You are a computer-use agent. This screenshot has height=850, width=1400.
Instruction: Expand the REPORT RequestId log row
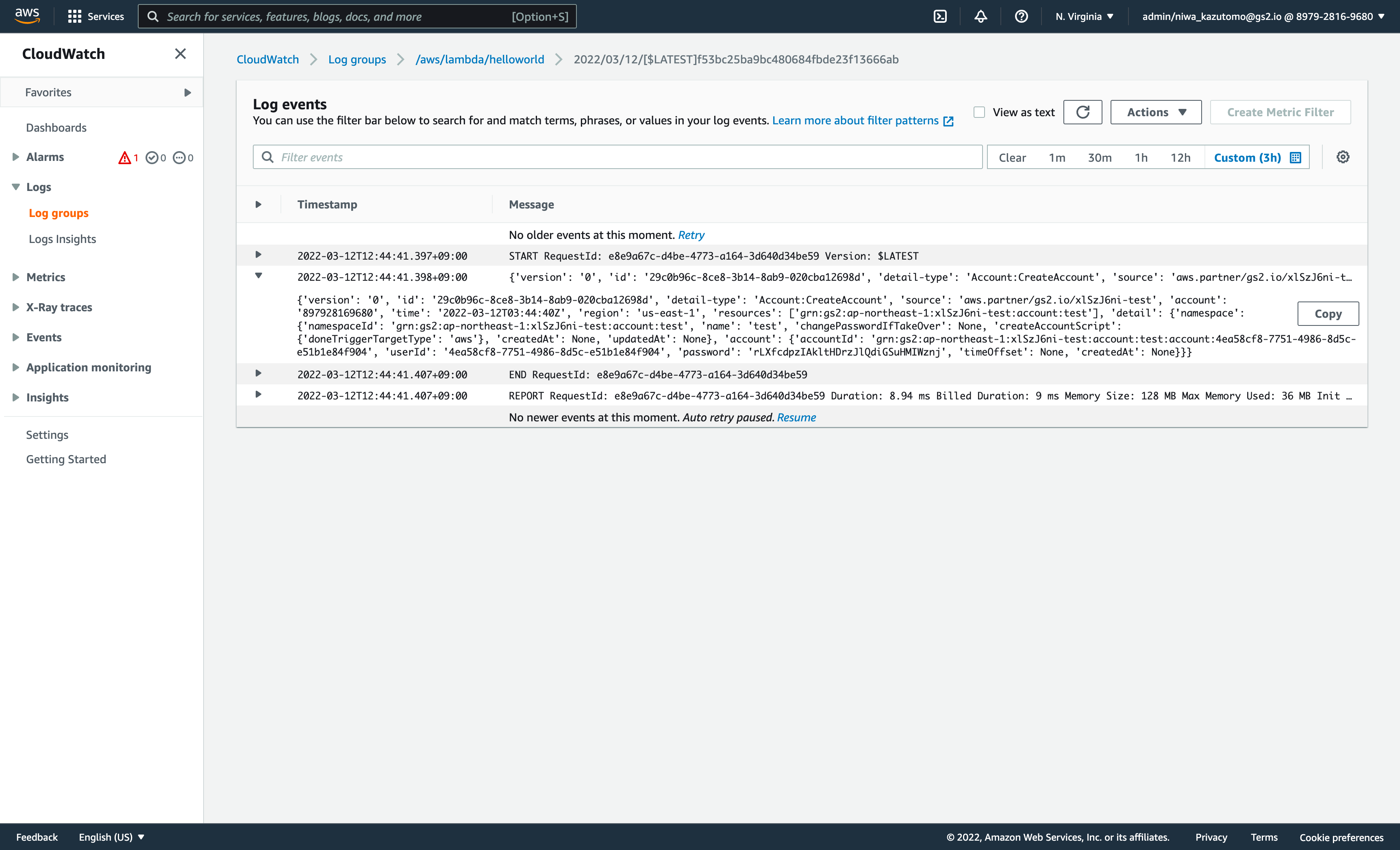tap(259, 394)
